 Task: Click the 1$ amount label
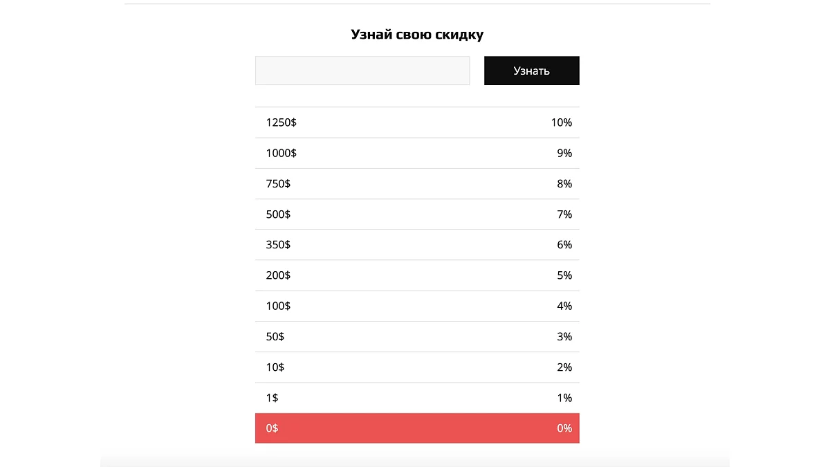[272, 398]
